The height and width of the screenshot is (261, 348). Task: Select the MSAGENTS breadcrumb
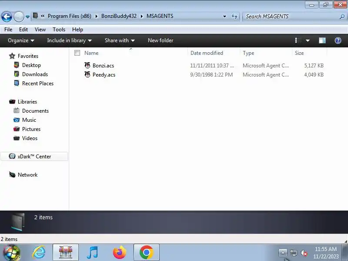tap(160, 16)
